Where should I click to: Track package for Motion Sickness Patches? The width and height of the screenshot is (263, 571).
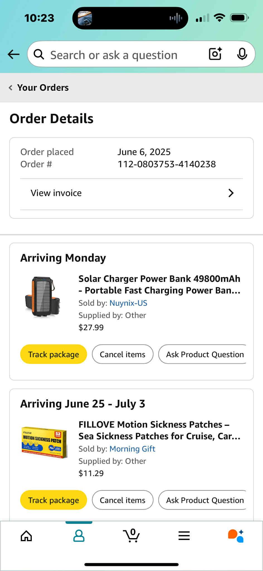[x=53, y=500]
